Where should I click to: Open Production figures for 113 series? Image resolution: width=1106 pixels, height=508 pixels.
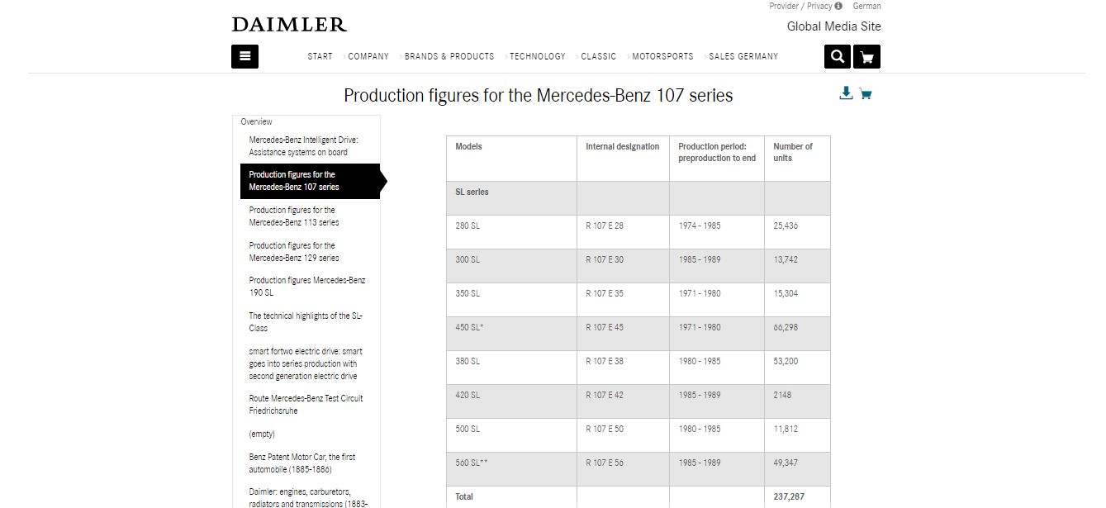294,216
